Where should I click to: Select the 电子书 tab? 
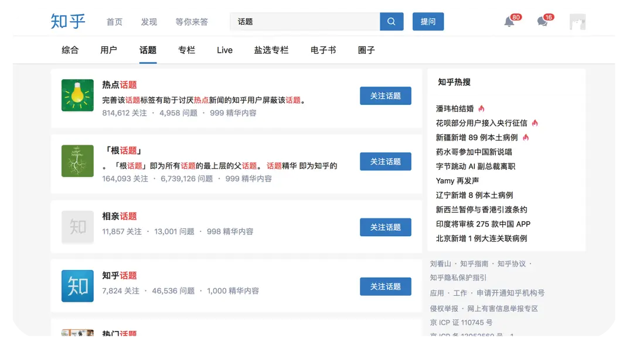[323, 50]
